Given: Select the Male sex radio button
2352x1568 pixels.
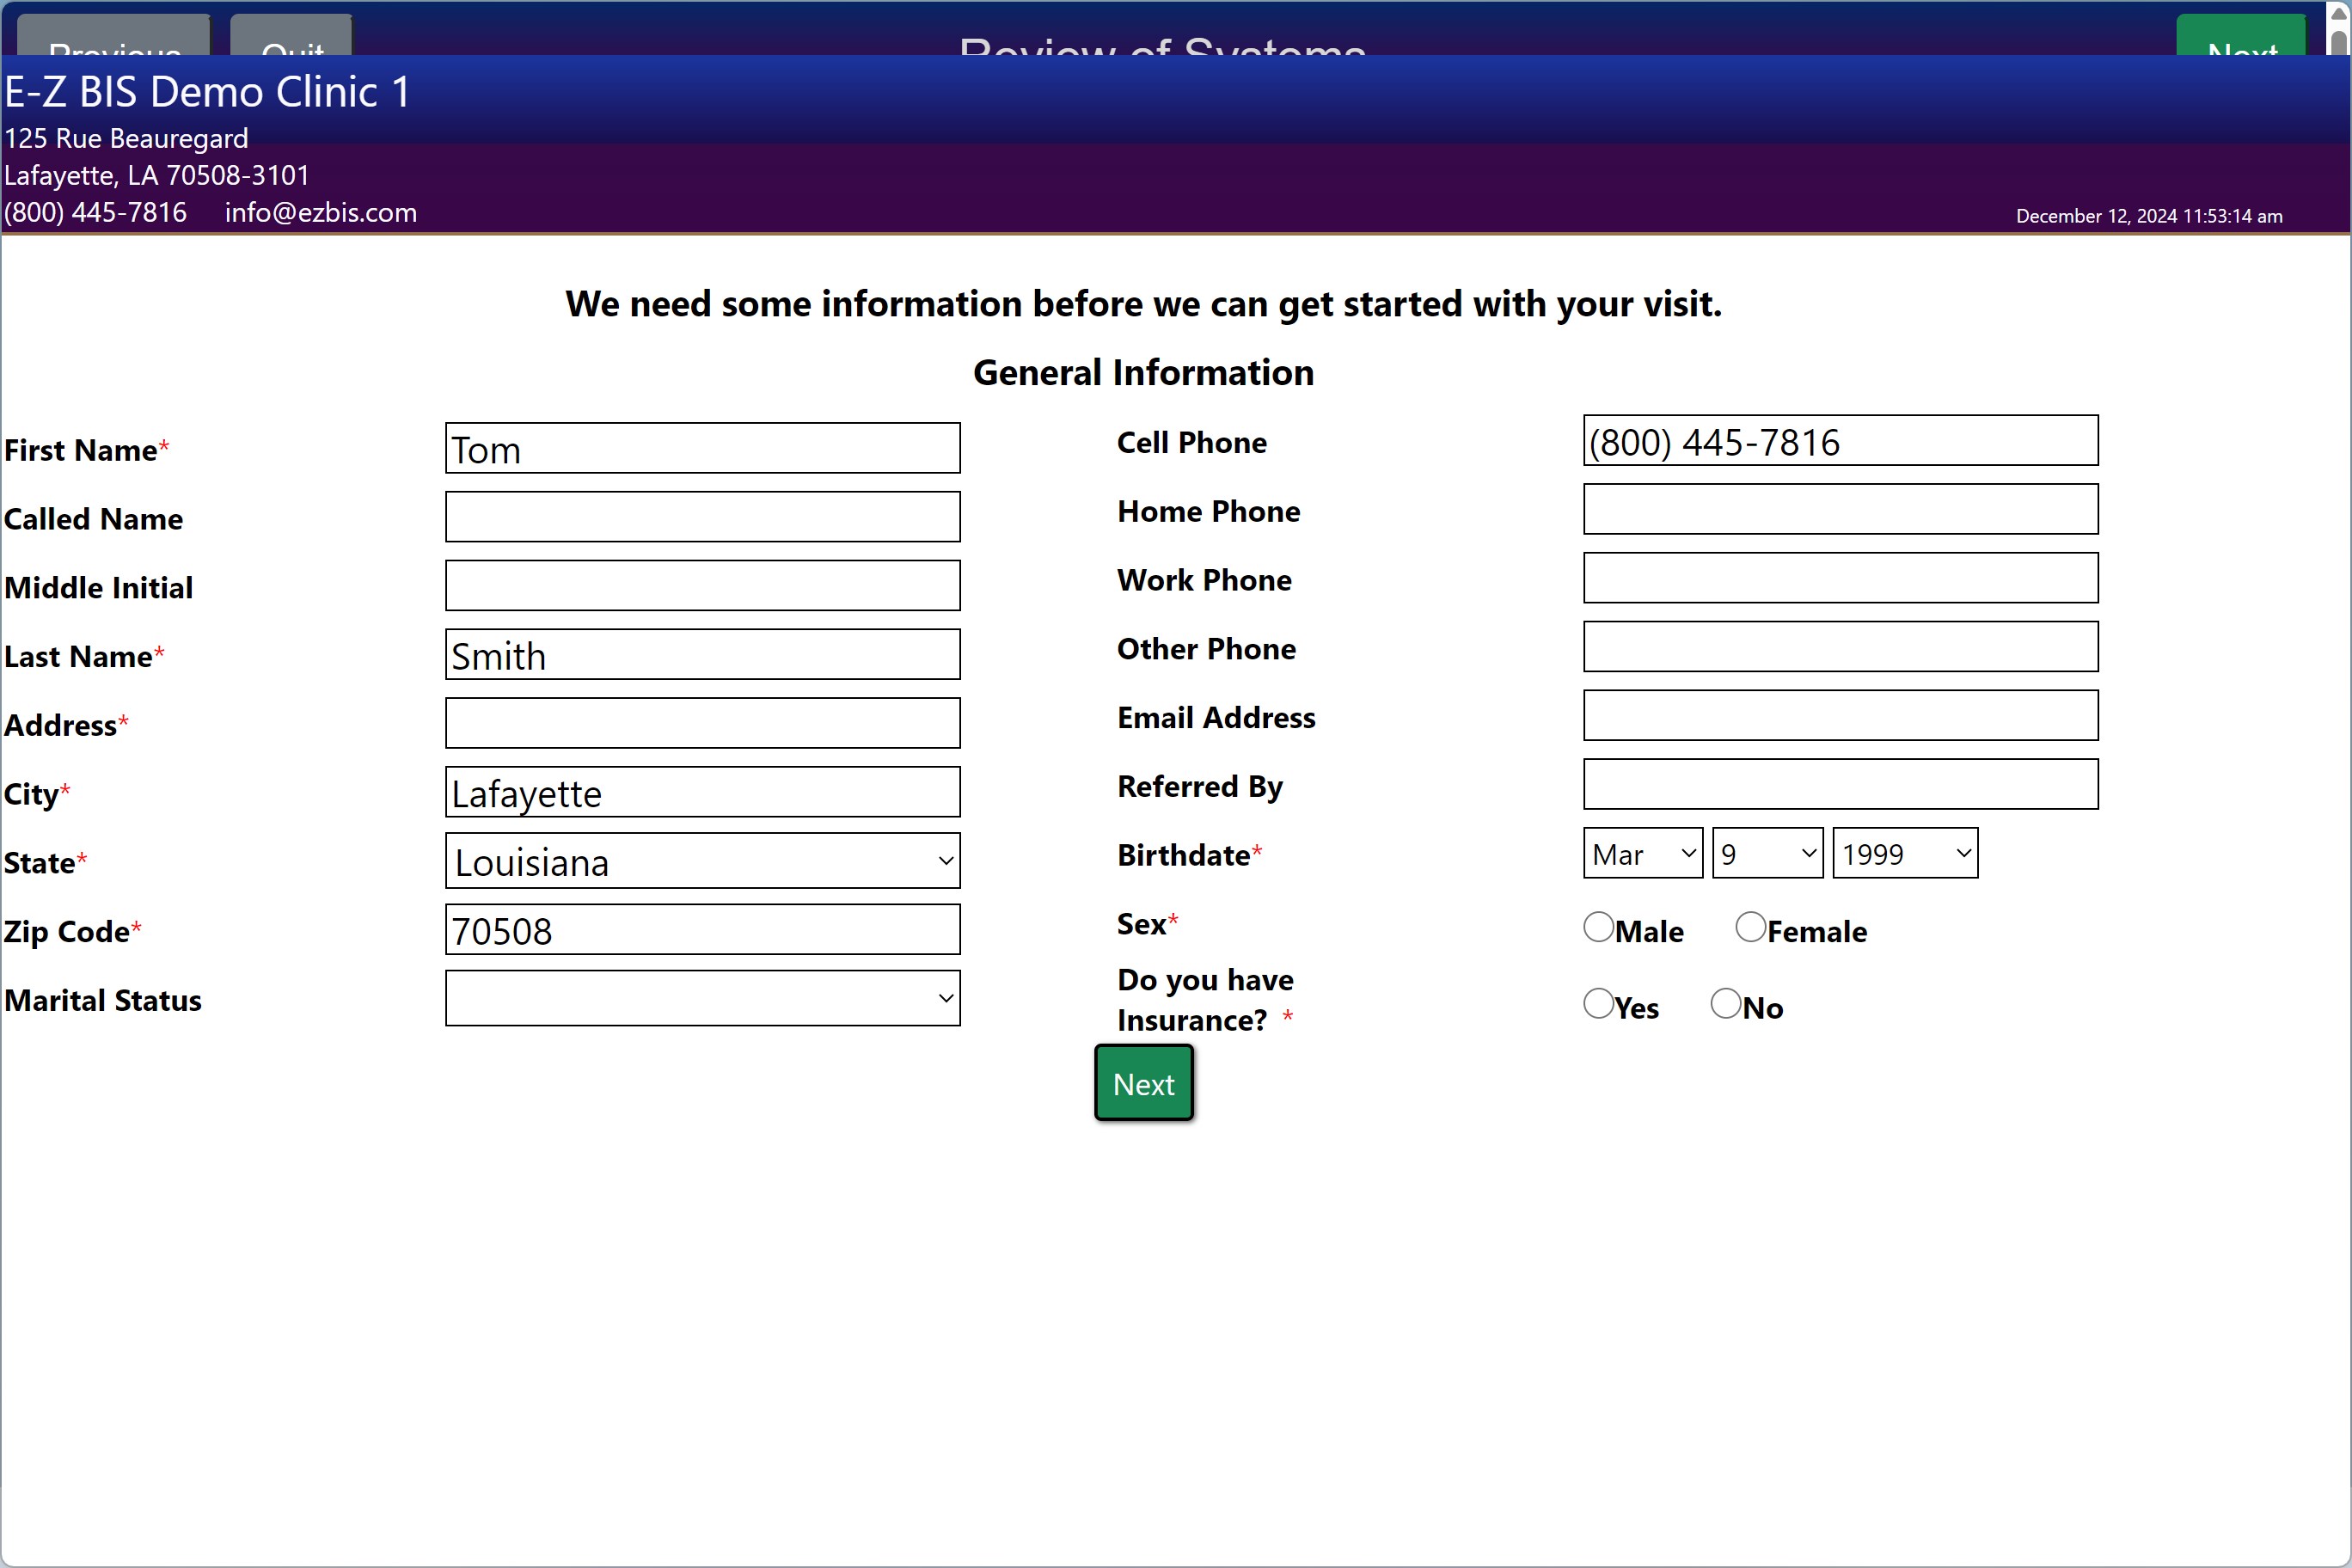Looking at the screenshot, I should 1599,927.
